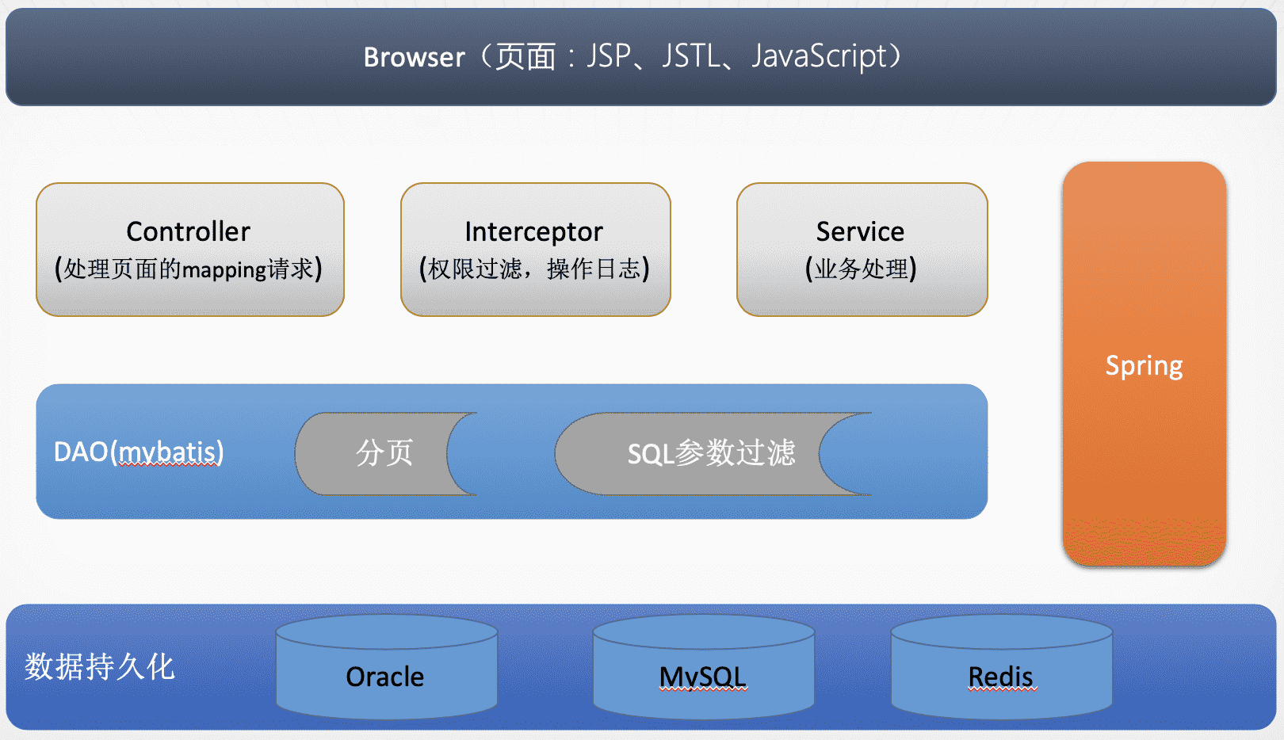Viewport: 1284px width, 740px height.
Task: Click the word Browser in top banner
Action: pos(414,57)
